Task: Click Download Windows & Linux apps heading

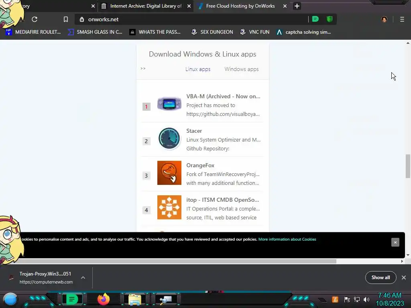Action: [x=203, y=54]
